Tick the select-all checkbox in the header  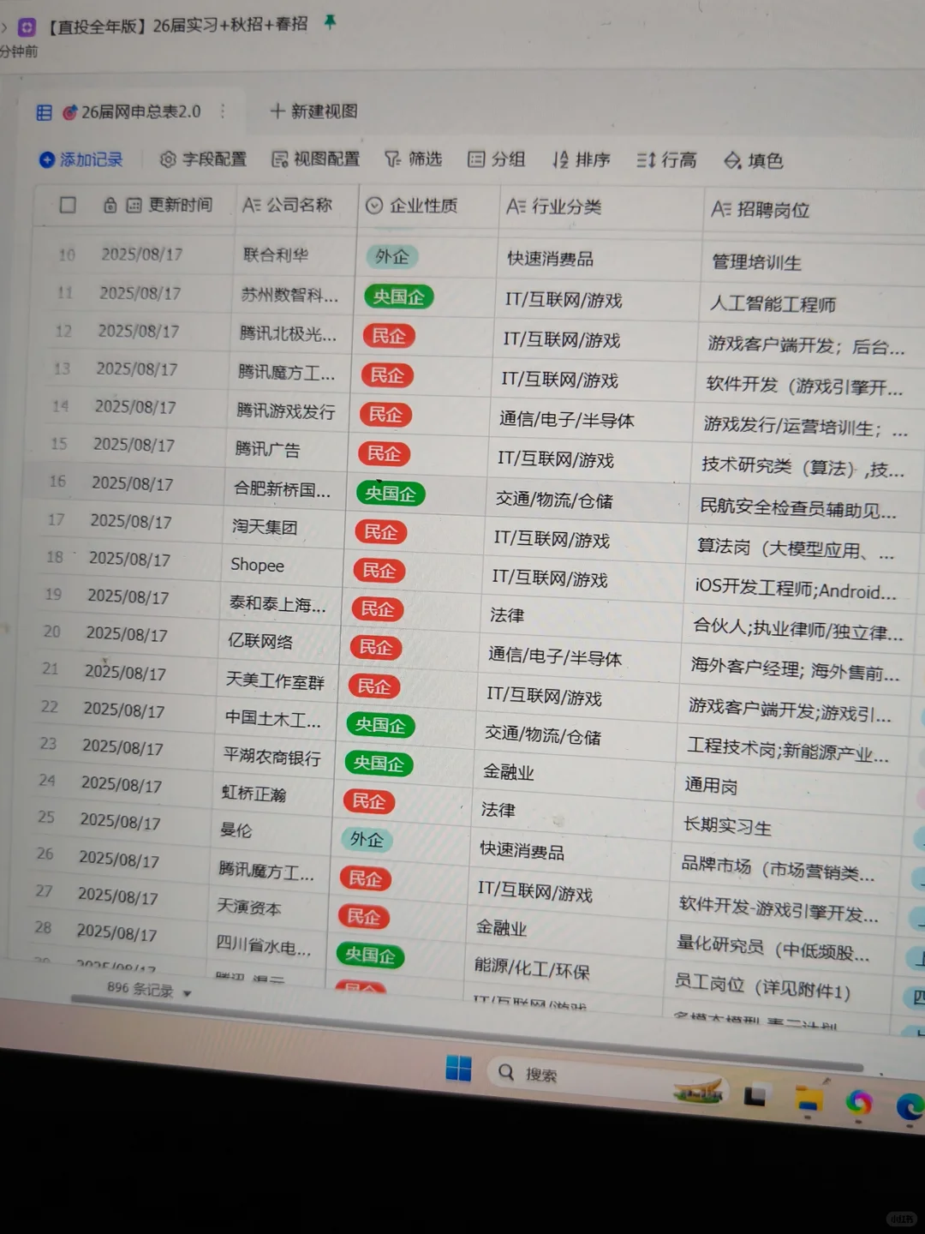(68, 205)
